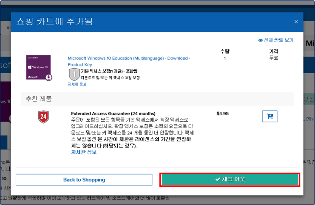Click the Back to Shopping button

pyautogui.click(x=84, y=180)
